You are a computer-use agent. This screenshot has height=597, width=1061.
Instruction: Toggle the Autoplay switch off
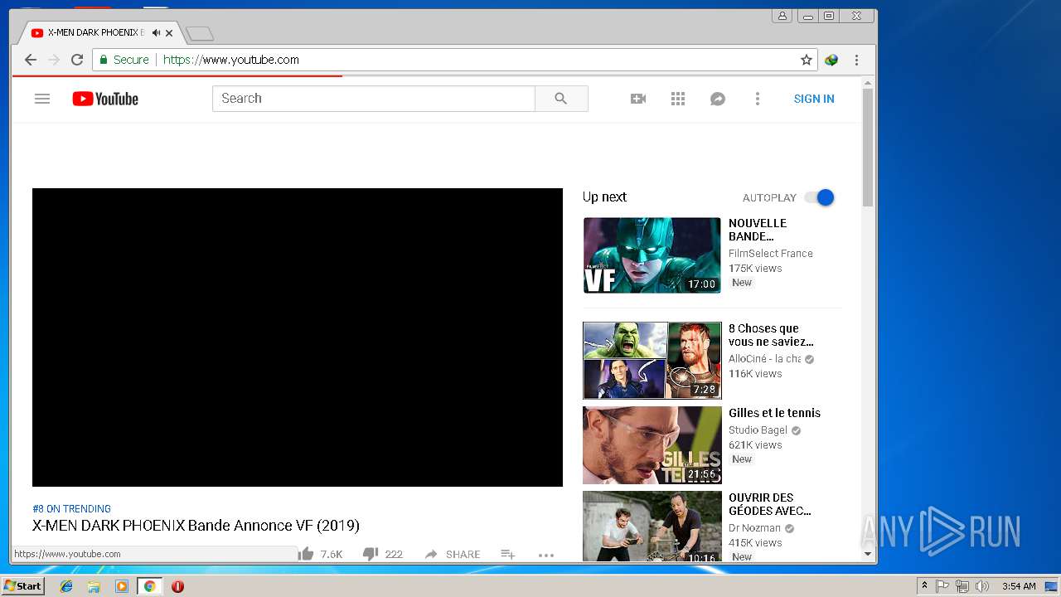click(820, 197)
